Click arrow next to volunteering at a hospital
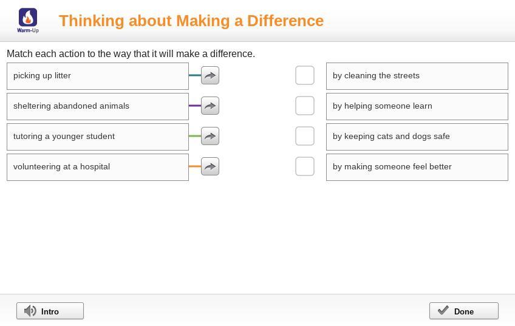The width and height of the screenshot is (515, 326). (210, 166)
